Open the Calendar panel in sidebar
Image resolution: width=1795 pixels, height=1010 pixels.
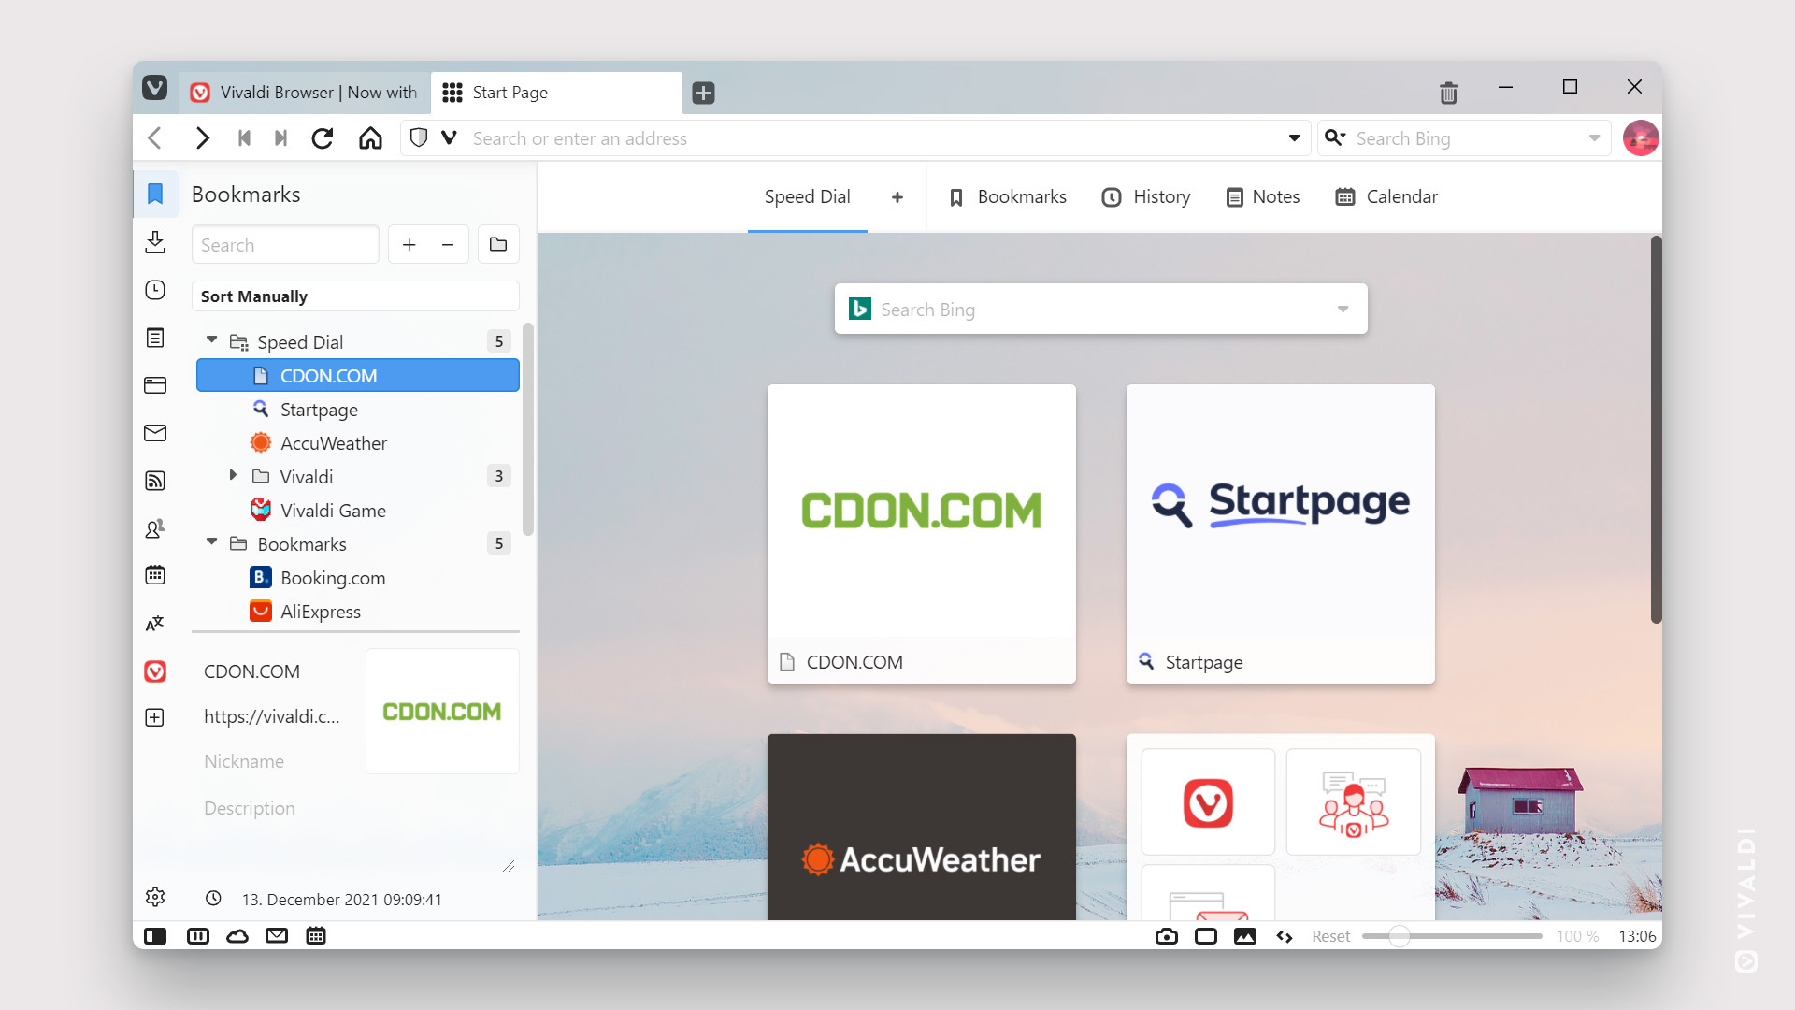pos(155,575)
